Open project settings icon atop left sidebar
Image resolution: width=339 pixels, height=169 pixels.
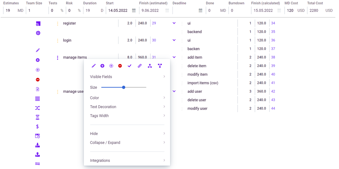pyautogui.click(x=38, y=24)
